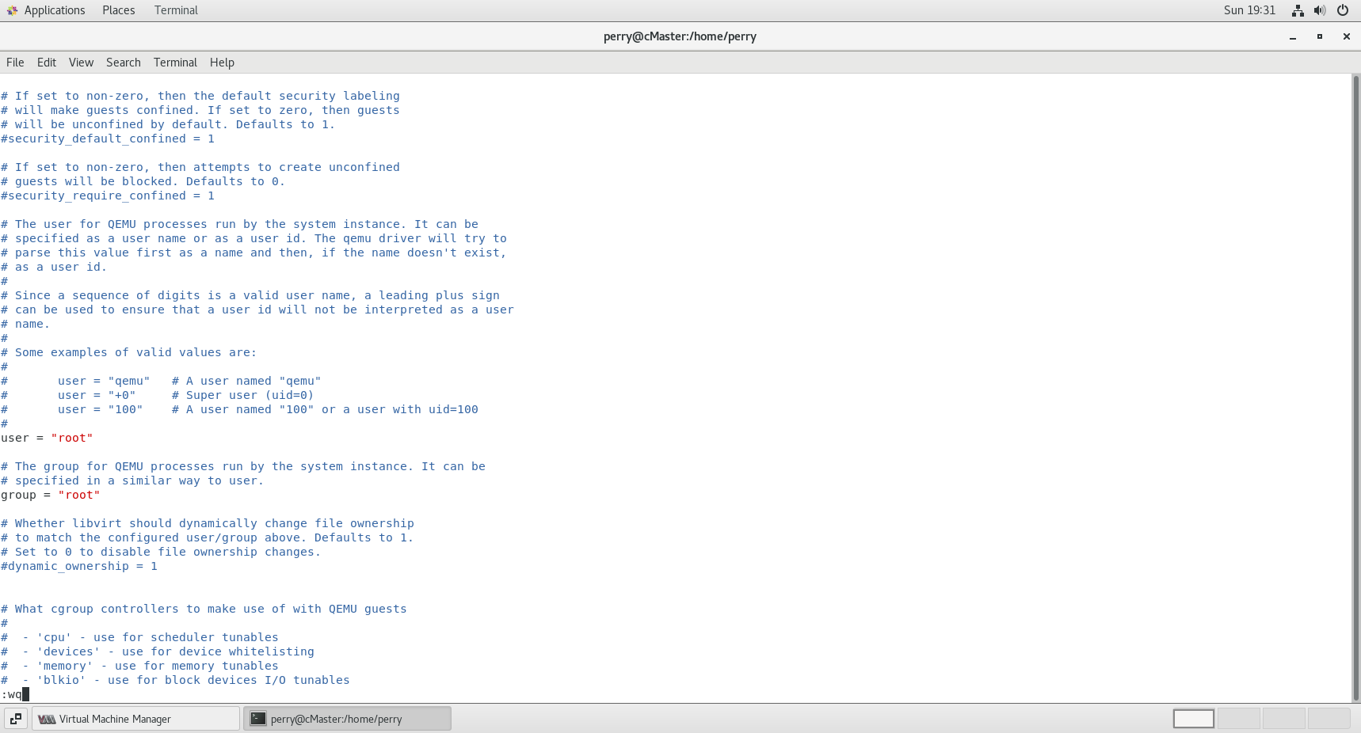This screenshot has height=733, width=1361.
Task: Open the File menu
Action: click(x=15, y=63)
